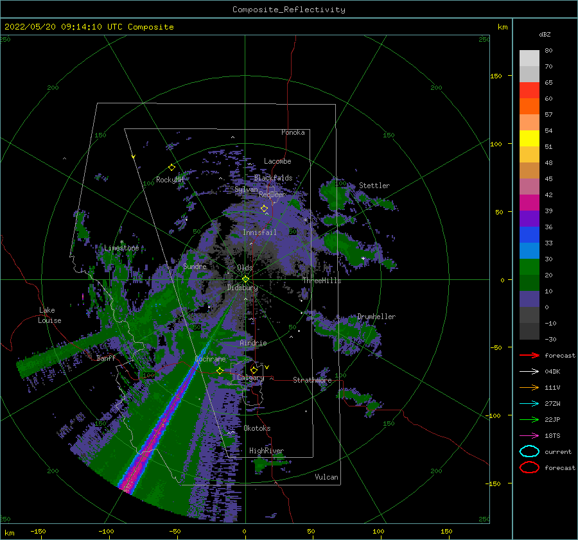Screen dimensions: 578x540
Task: Click the Lake Louise label
Action: pyautogui.click(x=49, y=315)
